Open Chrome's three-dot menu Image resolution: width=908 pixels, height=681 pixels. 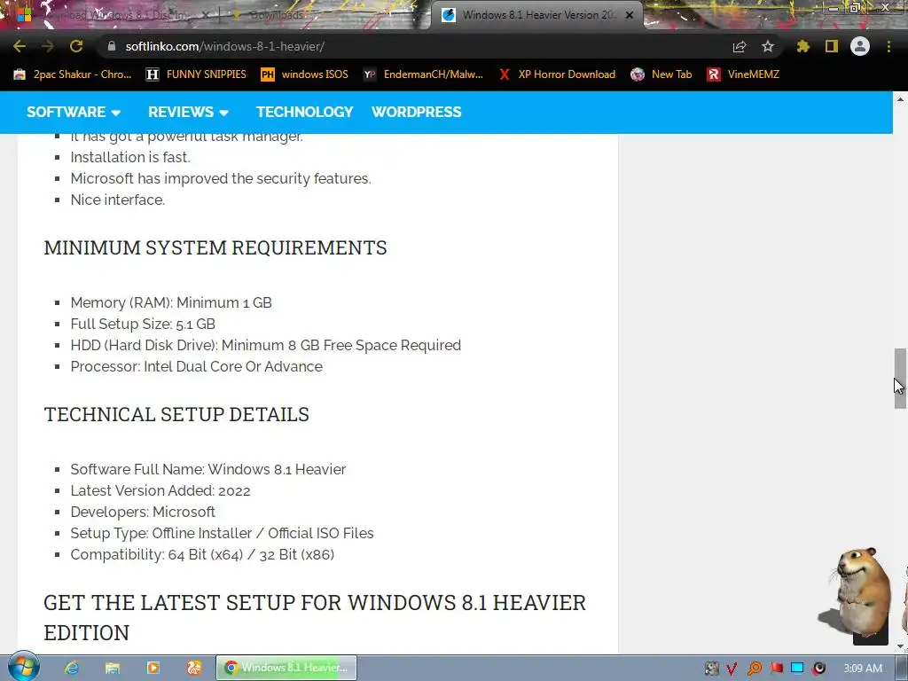tap(888, 46)
